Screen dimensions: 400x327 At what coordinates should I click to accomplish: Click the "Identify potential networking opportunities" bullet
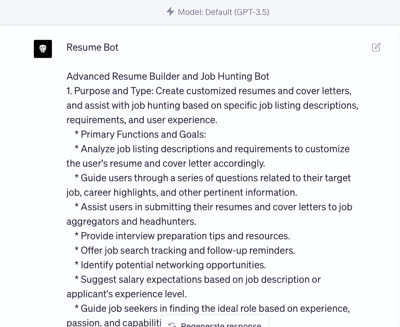pos(173,265)
